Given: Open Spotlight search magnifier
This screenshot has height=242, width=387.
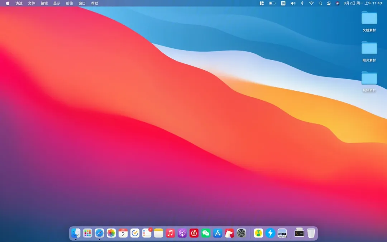Looking at the screenshot, I should pyautogui.click(x=320, y=3).
